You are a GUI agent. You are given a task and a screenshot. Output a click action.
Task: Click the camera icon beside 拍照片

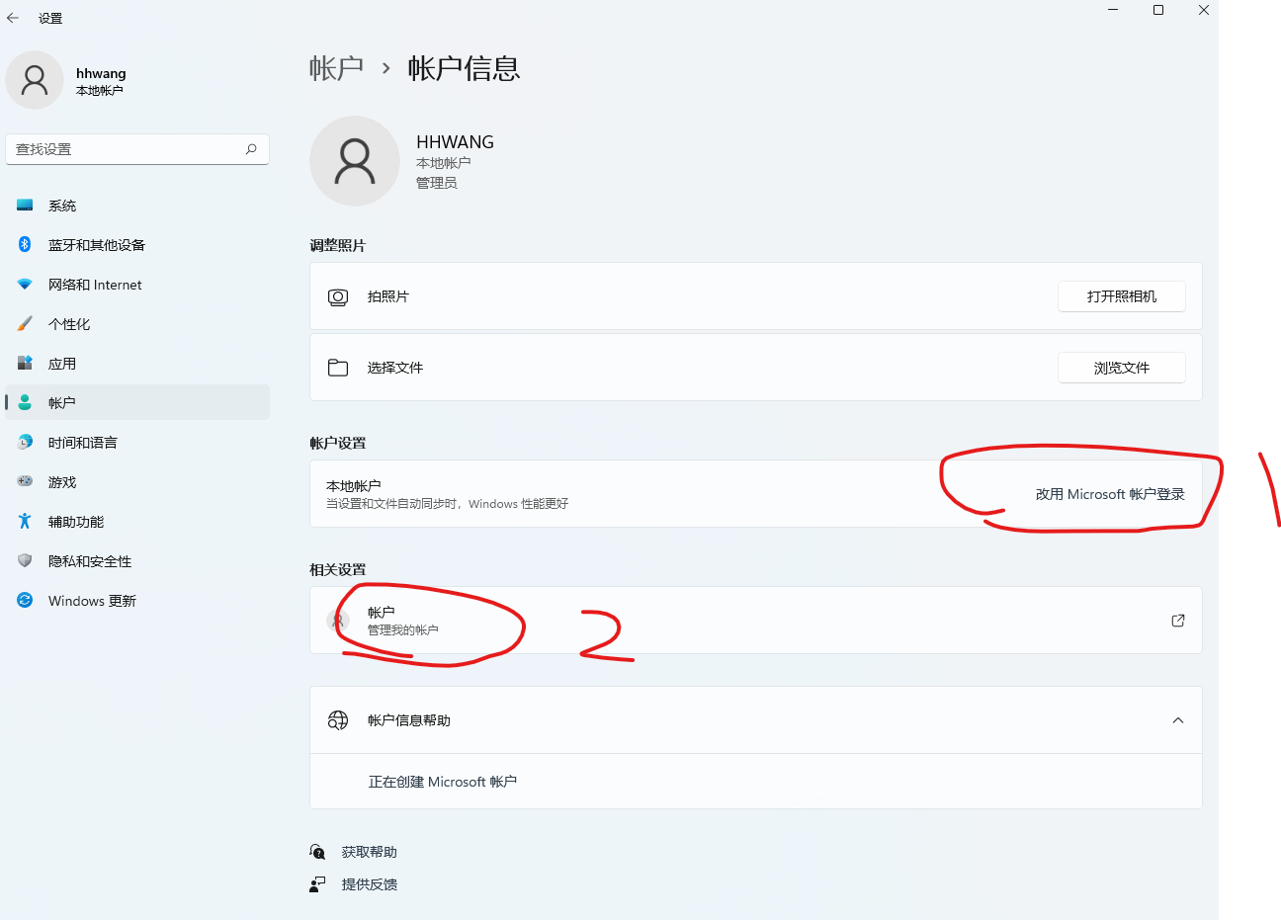click(337, 296)
